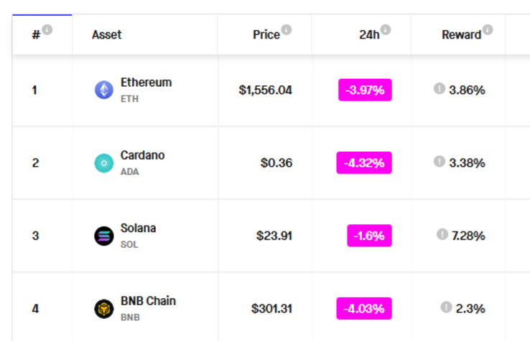Click info icon beside # column header
Viewport: 530px width, 341px height.
point(47,29)
